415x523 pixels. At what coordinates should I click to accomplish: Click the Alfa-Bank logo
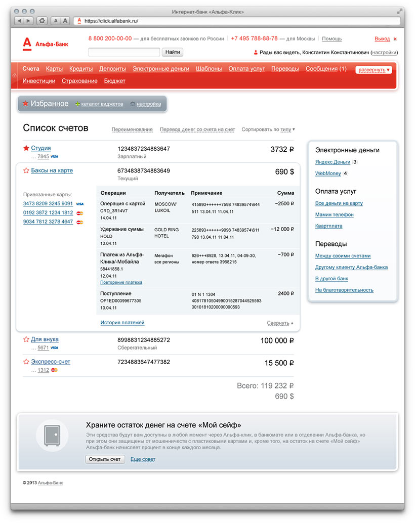(x=46, y=44)
